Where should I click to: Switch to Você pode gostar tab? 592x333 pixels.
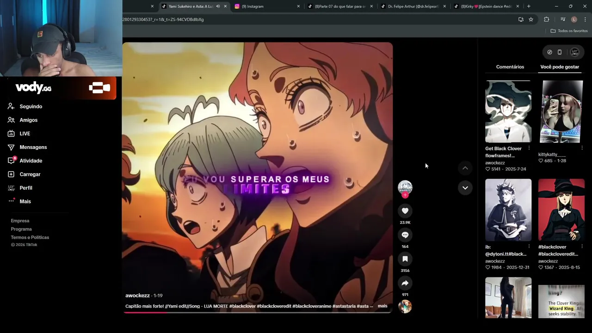560,67
